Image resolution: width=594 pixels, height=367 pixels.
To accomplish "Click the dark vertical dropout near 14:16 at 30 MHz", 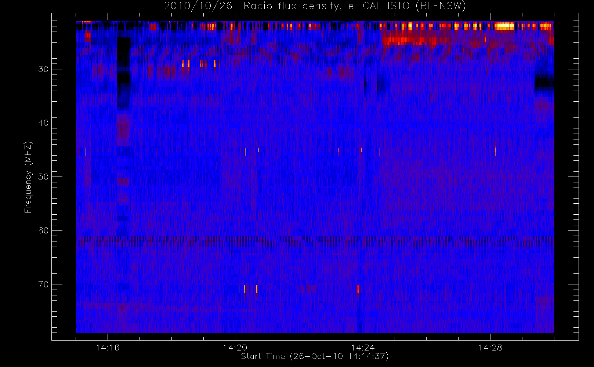I will (124, 73).
